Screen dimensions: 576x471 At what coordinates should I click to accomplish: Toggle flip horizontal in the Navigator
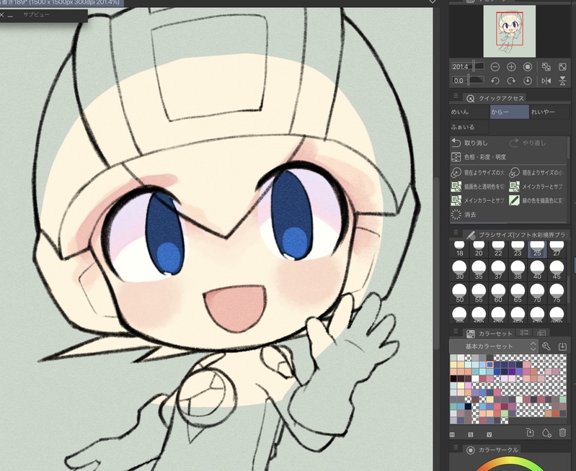coord(546,81)
